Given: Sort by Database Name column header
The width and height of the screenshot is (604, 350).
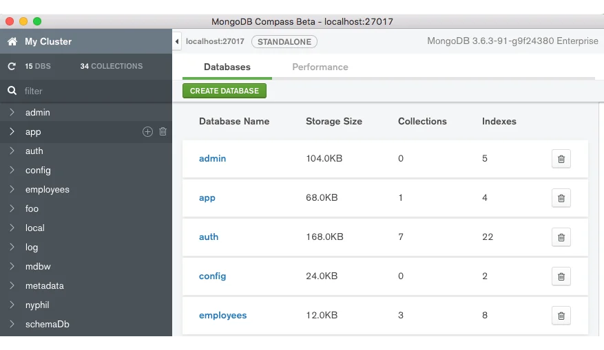Looking at the screenshot, I should [x=234, y=121].
